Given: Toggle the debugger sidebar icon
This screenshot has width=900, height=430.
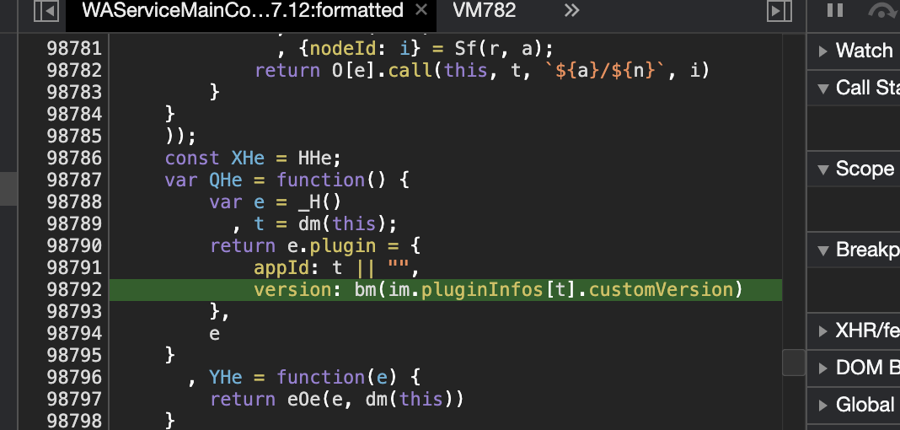Looking at the screenshot, I should 779,11.
